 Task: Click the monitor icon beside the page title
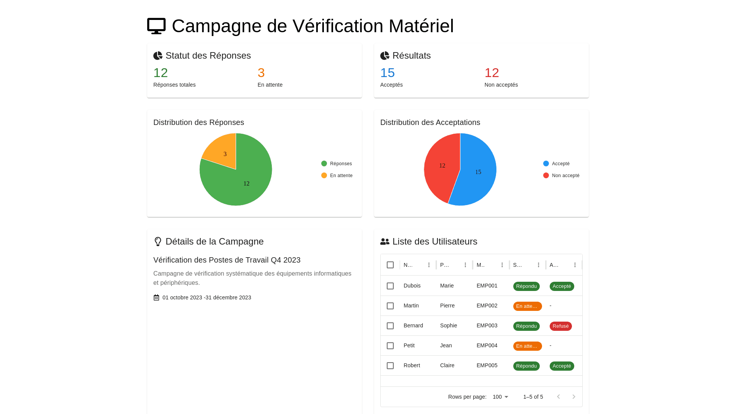coord(156,26)
